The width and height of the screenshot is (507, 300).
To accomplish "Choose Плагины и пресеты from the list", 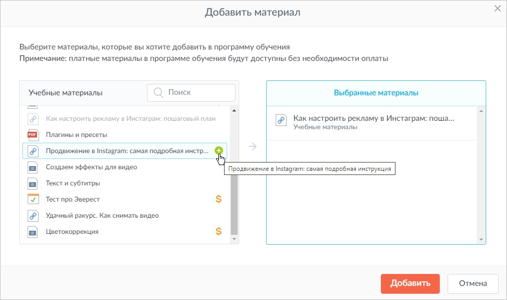I will [77, 135].
